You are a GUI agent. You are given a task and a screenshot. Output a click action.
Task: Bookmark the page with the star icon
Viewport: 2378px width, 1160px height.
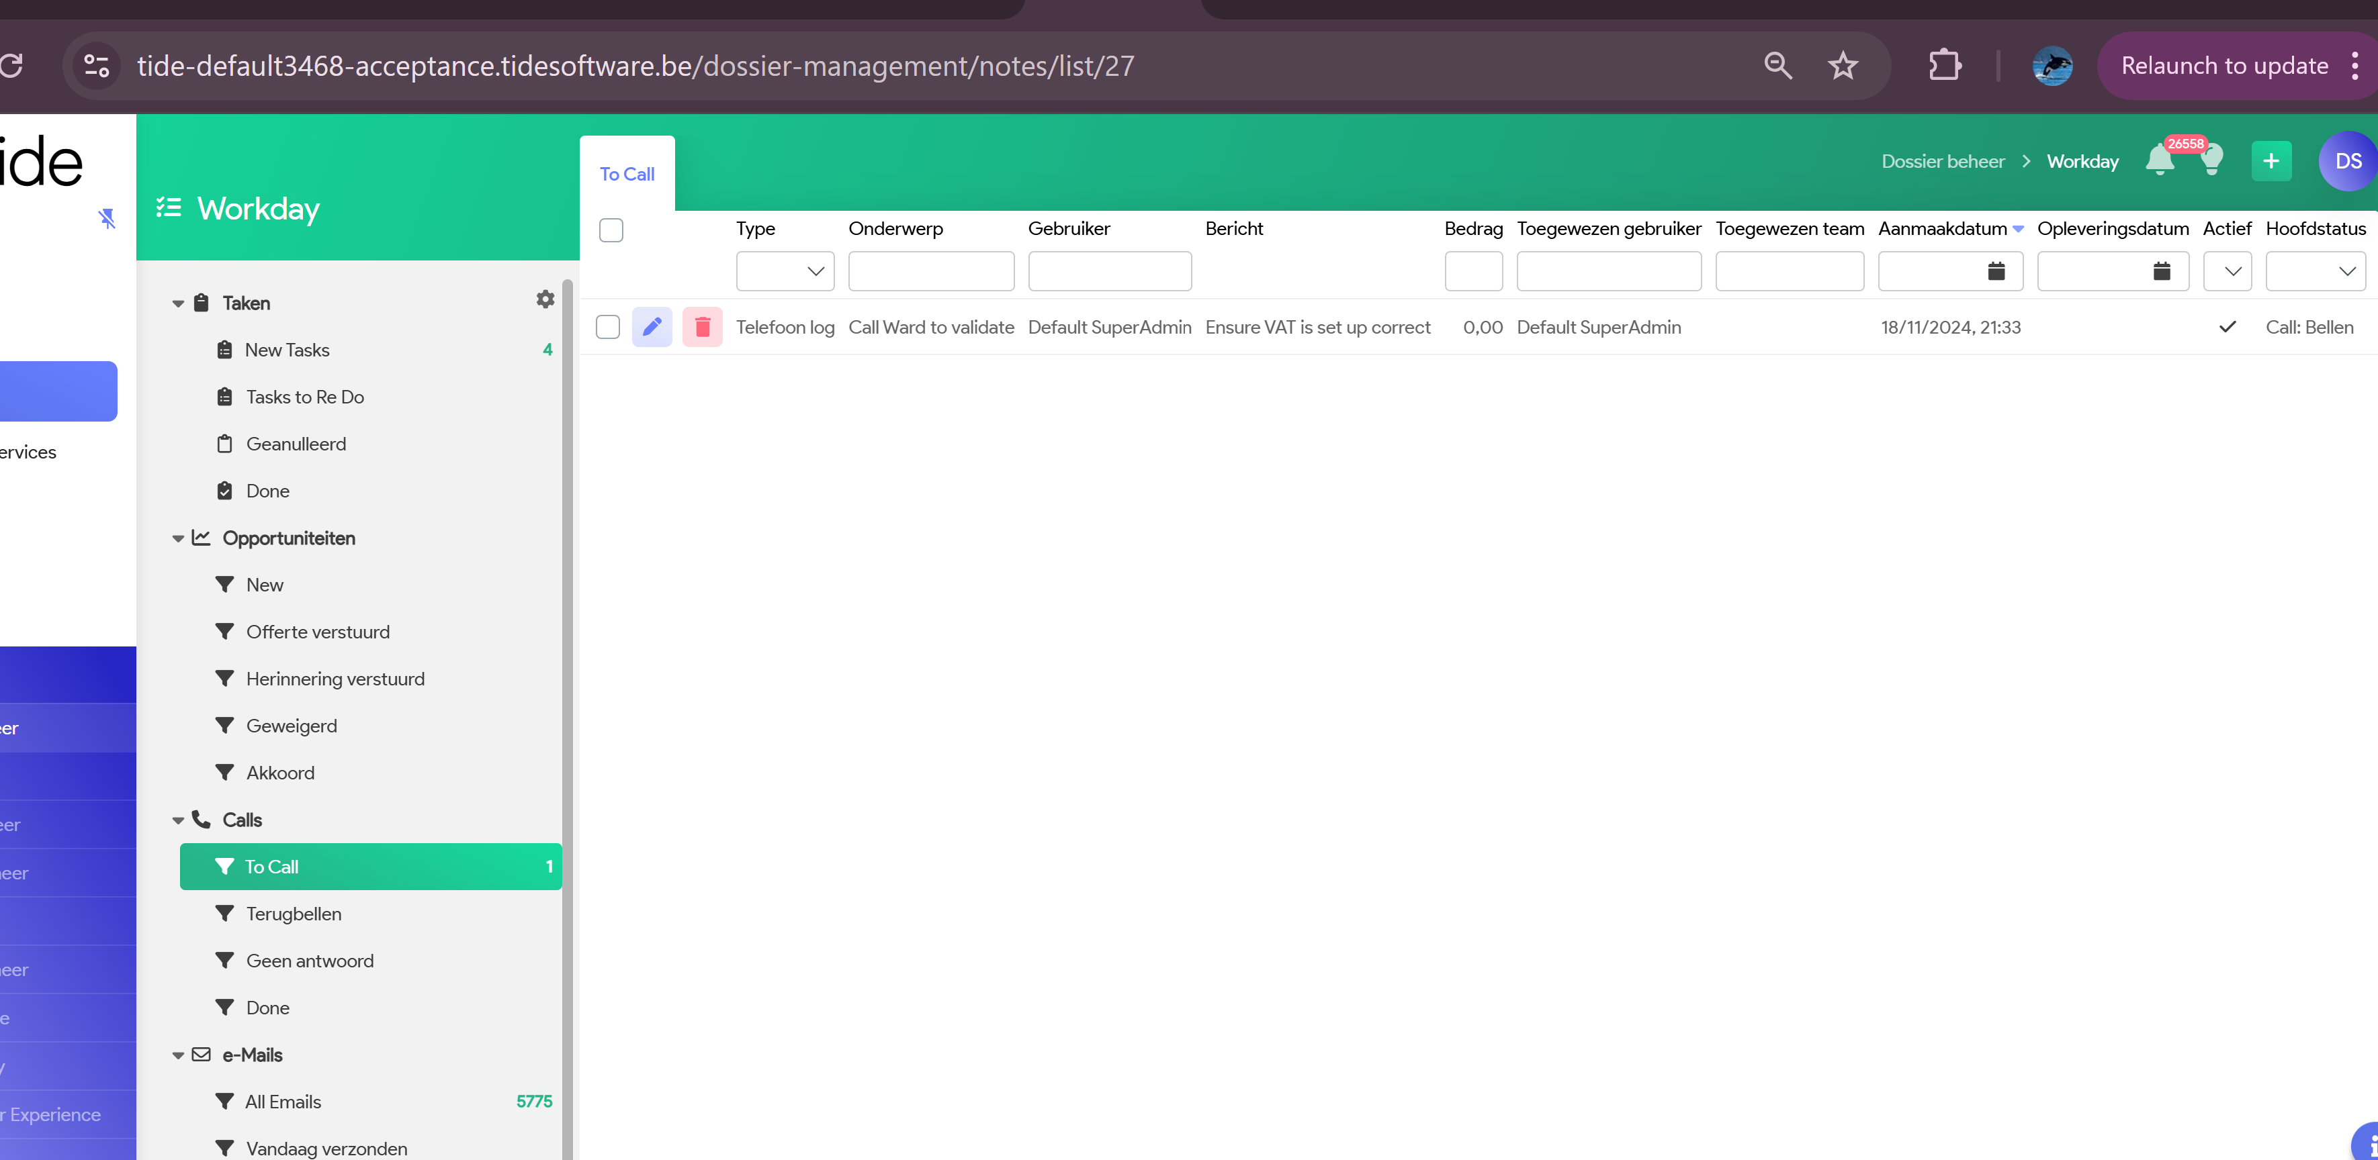tap(1843, 66)
